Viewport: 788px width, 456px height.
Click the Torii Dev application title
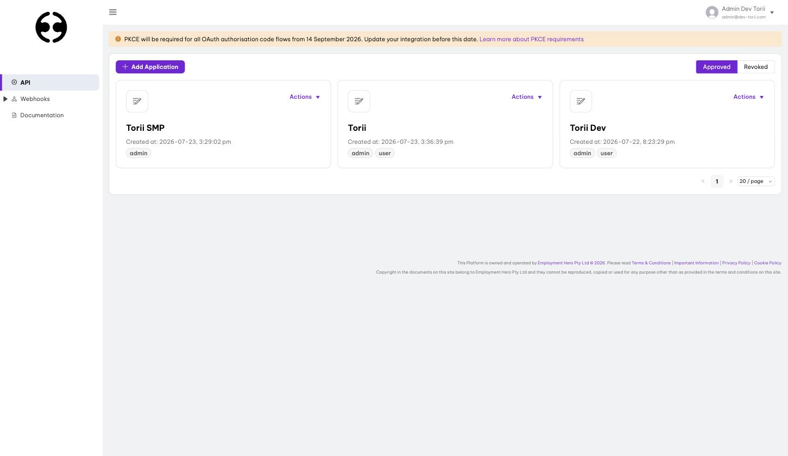[x=588, y=128]
